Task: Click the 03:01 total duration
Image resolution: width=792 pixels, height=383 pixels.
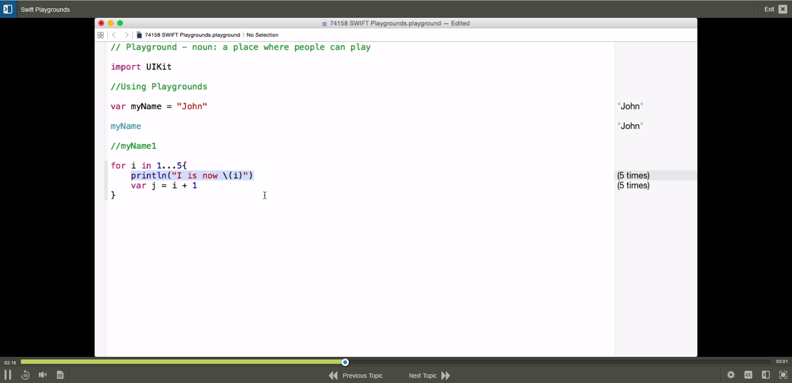Action: (x=782, y=362)
